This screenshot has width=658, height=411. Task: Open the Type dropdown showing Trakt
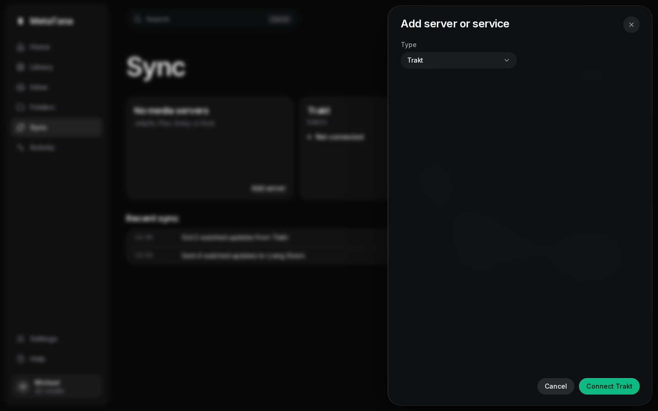[x=458, y=60]
